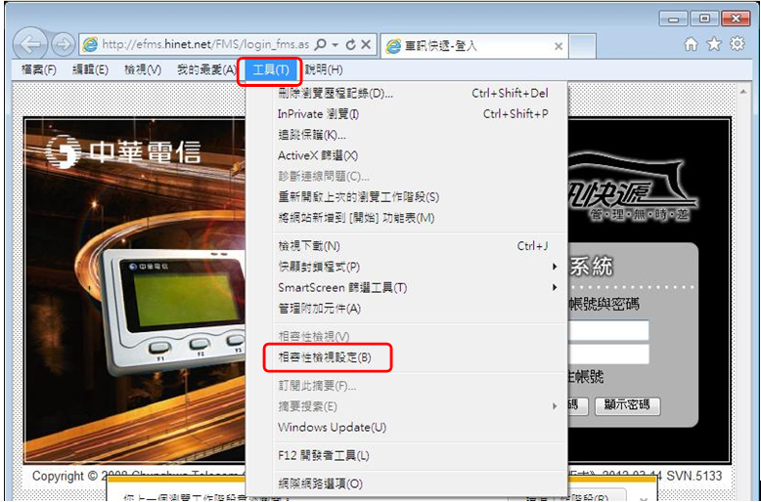Screen dimensions: 761x502
Task: Click the search magnifier in address bar
Action: [321, 45]
